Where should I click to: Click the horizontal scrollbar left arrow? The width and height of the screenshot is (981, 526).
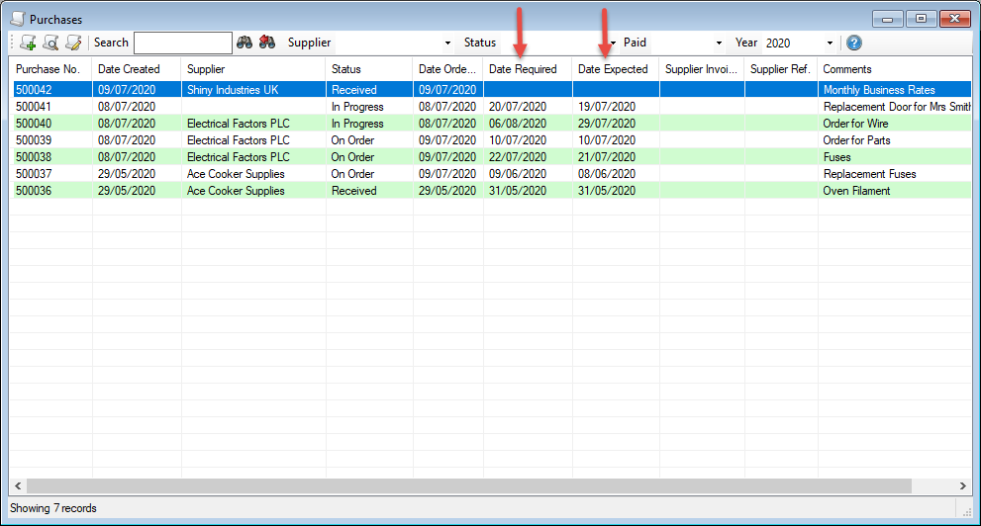pos(17,486)
